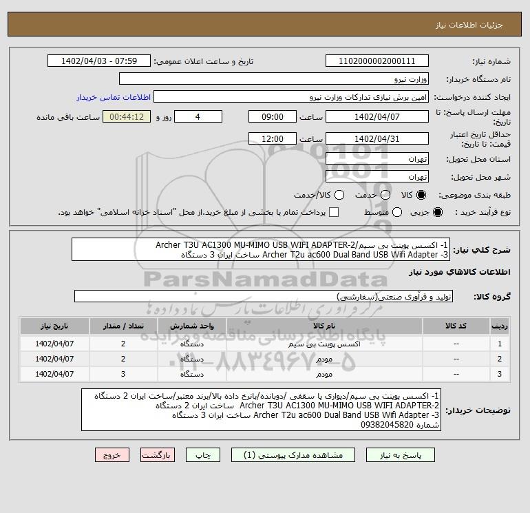Click the response deadline date 1402/04/07 field

click(x=377, y=116)
